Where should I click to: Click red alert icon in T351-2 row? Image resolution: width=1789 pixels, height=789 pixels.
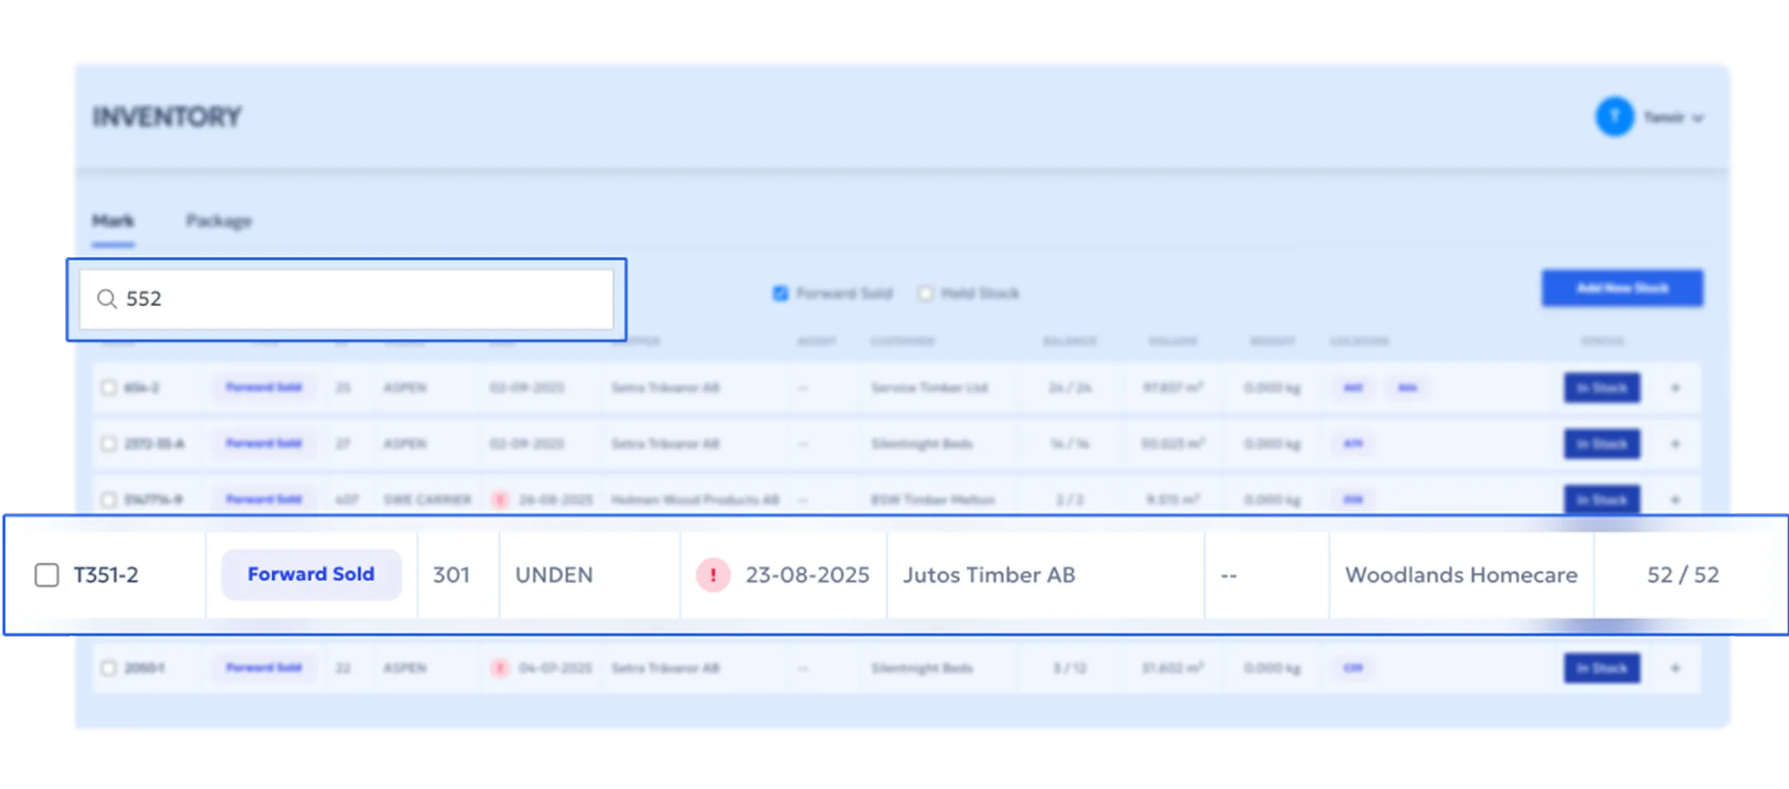pyautogui.click(x=713, y=575)
